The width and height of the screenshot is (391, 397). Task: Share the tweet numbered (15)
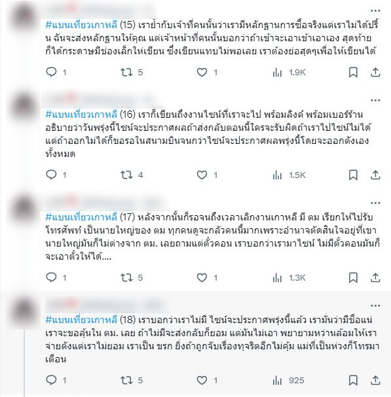pyautogui.click(x=375, y=73)
